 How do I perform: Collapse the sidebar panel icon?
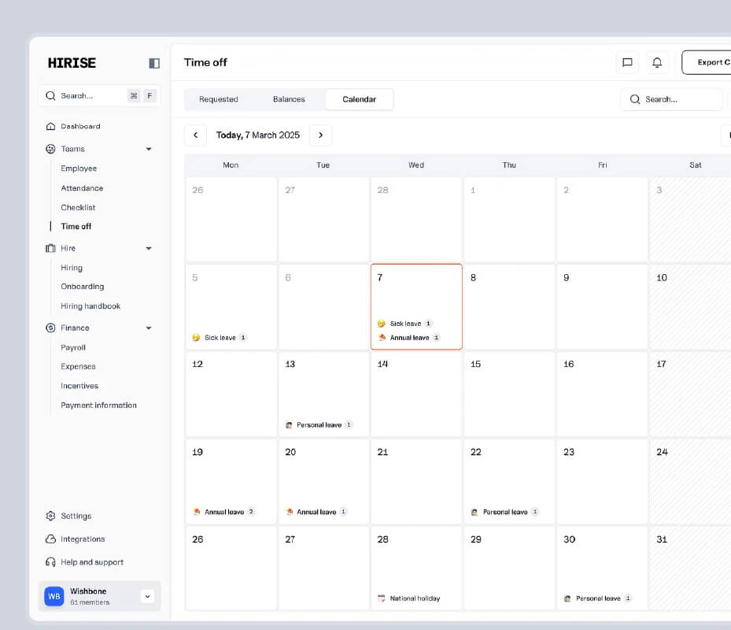154,63
